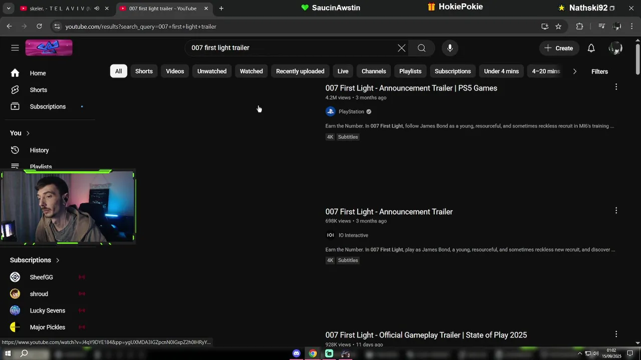Click the taskbar volume icon

(596, 353)
